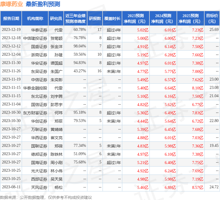220x200 pixels.
Task: Click the 94.83% accuracy value
Action: (80, 63)
